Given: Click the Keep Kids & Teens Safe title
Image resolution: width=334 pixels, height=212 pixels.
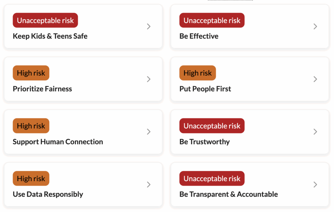Looking at the screenshot, I should (50, 36).
